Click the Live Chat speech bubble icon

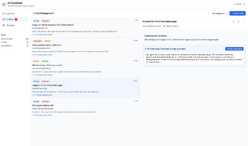(4, 14)
